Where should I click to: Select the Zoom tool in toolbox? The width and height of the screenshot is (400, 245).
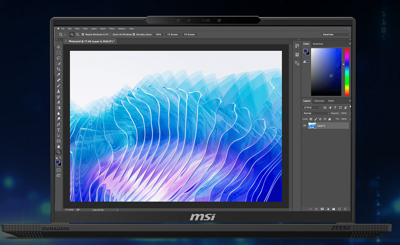[x=58, y=152]
